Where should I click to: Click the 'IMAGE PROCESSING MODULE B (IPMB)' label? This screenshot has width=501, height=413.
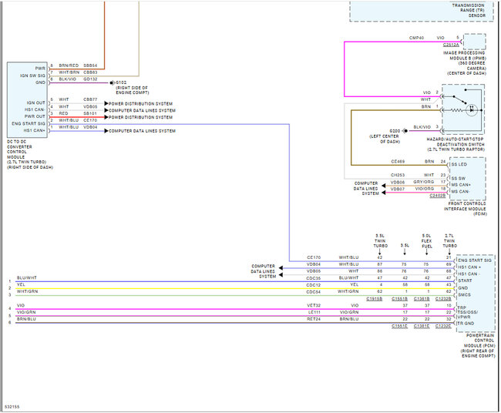tap(465, 55)
